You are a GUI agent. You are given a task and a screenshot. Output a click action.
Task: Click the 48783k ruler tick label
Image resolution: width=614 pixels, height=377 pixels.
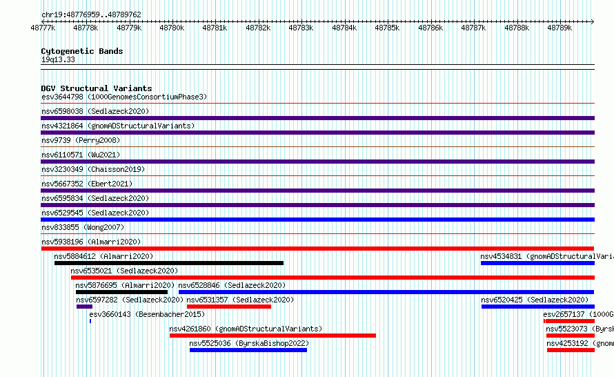click(301, 28)
